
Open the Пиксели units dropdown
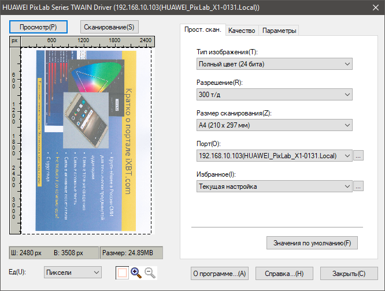tap(73, 273)
